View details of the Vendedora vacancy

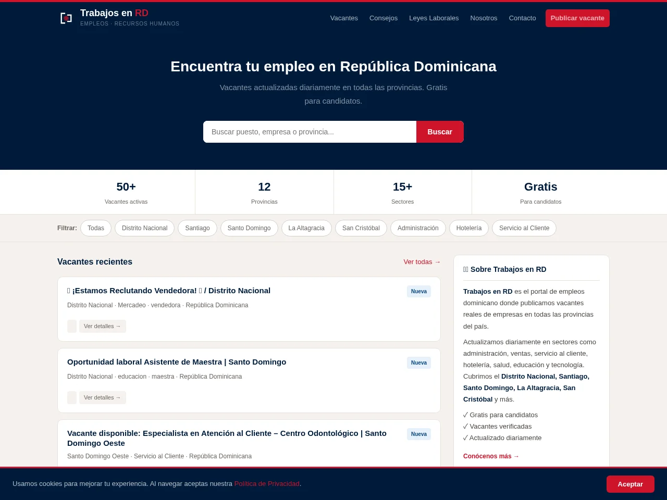point(103,326)
